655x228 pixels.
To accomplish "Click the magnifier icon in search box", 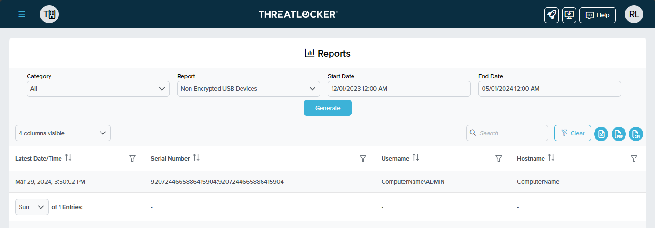I will click(x=473, y=133).
